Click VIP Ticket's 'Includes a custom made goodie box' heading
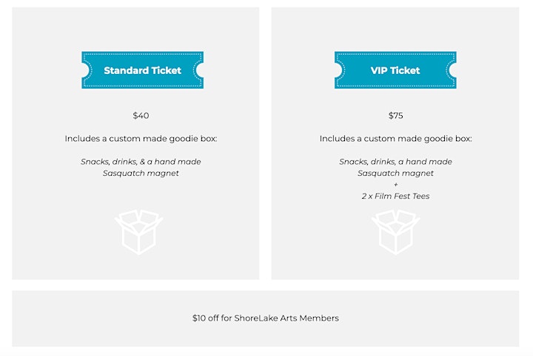Image resolution: width=533 pixels, height=356 pixels. [x=395, y=139]
